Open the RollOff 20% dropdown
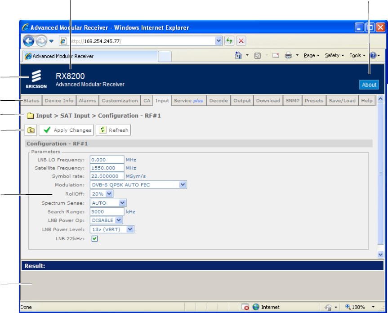388x313 pixels. coord(102,194)
